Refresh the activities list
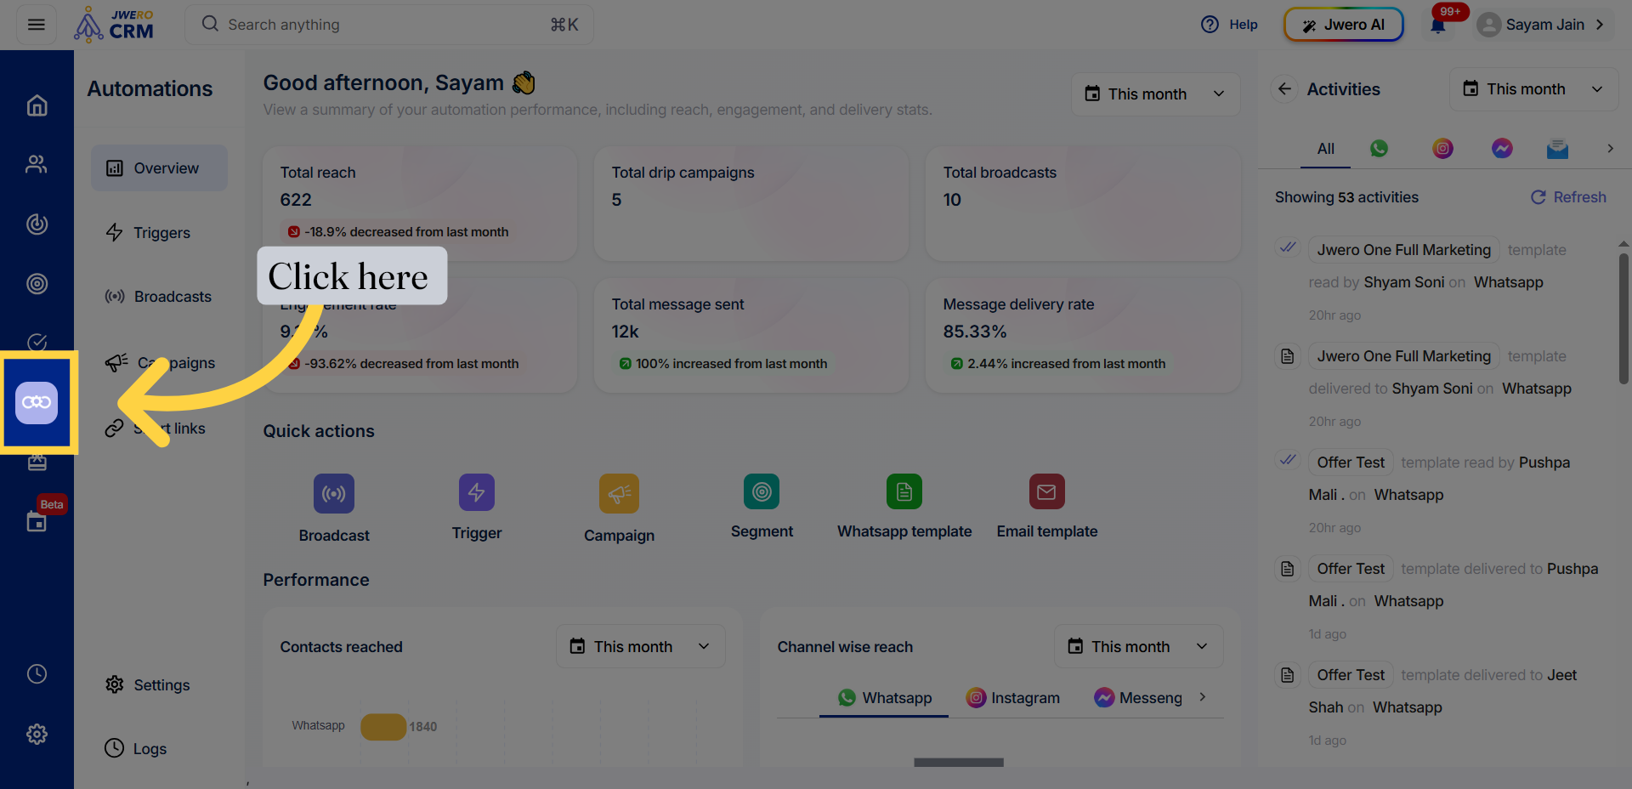The height and width of the screenshot is (789, 1632). pos(1568,196)
